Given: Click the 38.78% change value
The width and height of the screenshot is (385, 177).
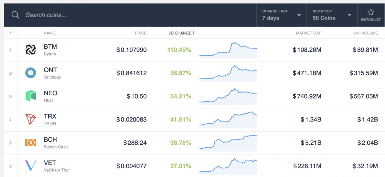Looking at the screenshot, I should pos(180,143).
